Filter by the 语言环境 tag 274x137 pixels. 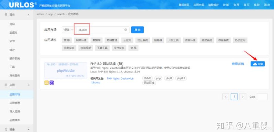[190, 40]
